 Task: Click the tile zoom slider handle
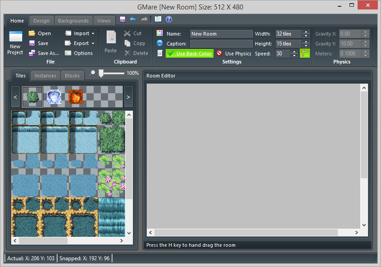pos(101,73)
